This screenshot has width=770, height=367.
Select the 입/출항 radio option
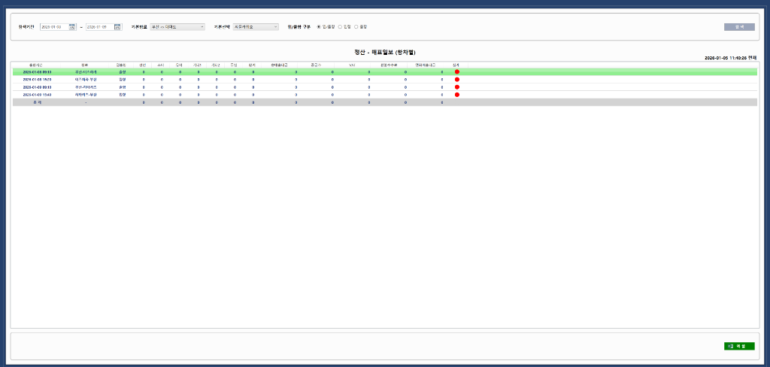click(319, 26)
